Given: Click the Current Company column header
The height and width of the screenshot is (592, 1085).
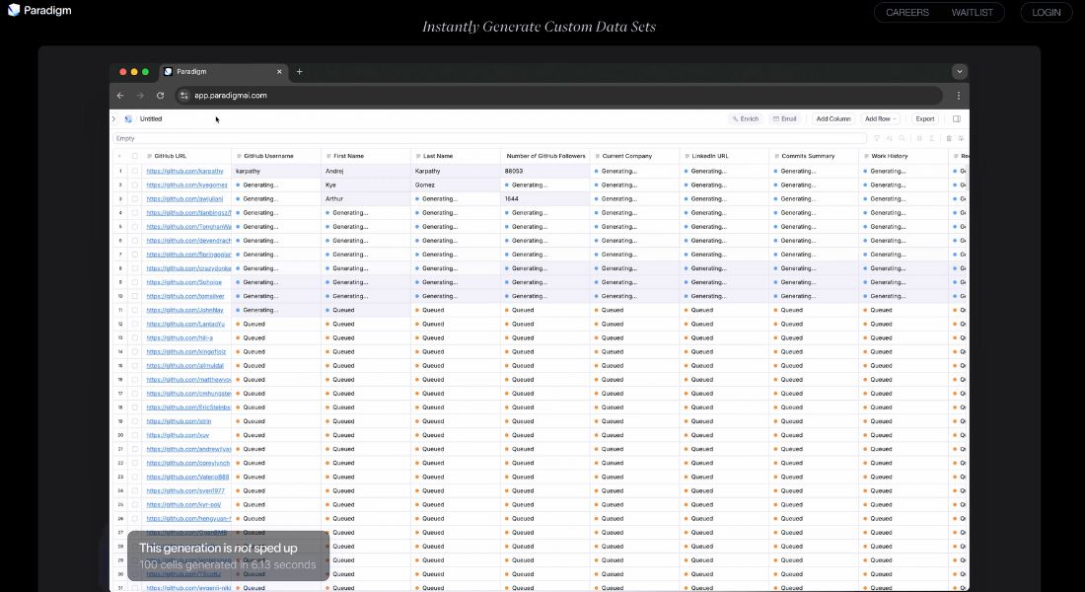Looking at the screenshot, I should click(634, 157).
